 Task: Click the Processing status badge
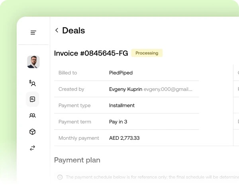[147, 53]
